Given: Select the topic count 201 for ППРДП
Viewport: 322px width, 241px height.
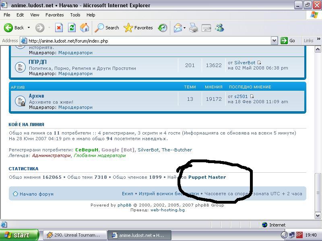Looking at the screenshot, I should click(x=190, y=65).
